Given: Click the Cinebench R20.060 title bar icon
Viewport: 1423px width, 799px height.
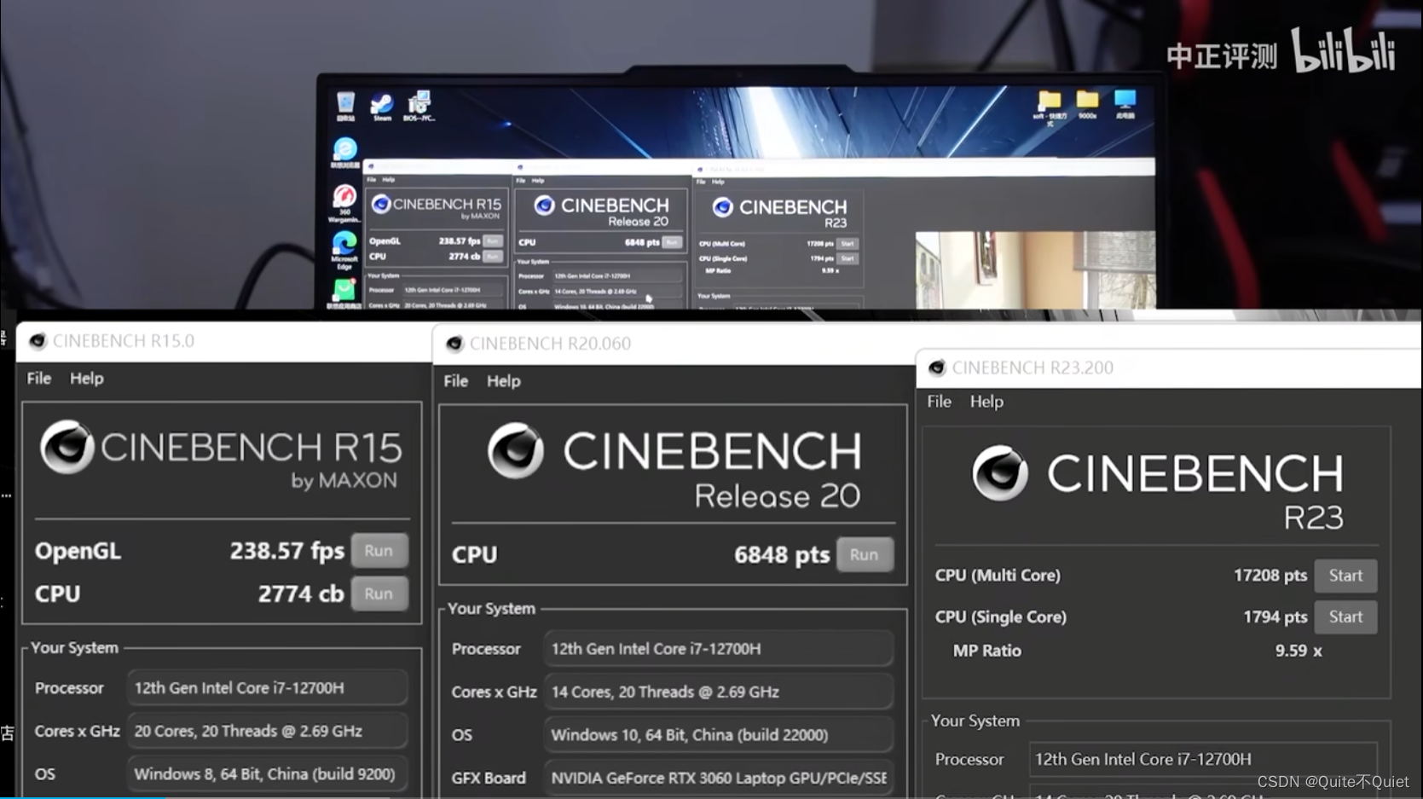Looking at the screenshot, I should click(x=454, y=344).
